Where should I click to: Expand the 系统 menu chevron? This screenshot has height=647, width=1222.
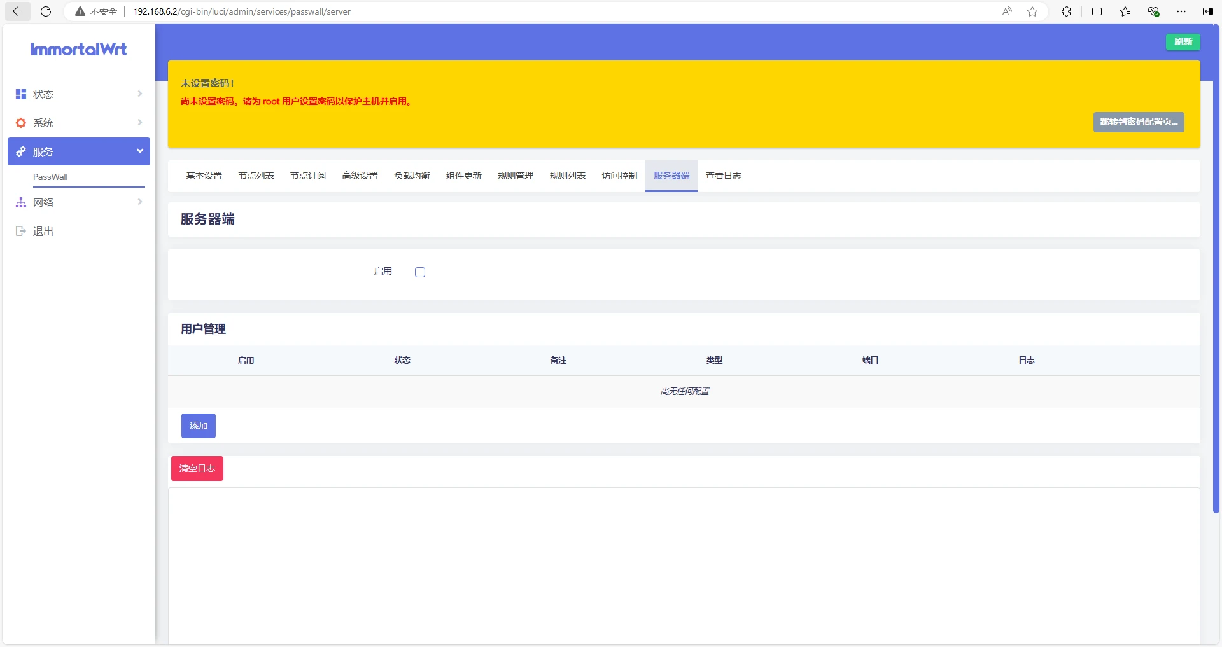(139, 122)
